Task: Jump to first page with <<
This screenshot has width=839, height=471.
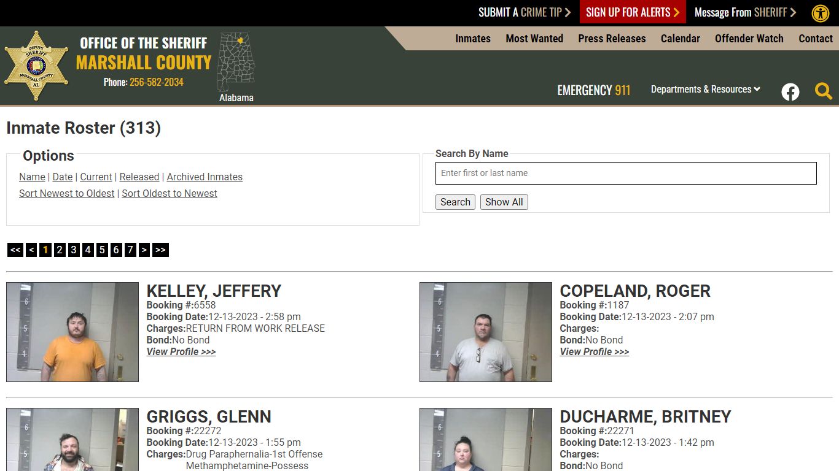Action: [15, 250]
